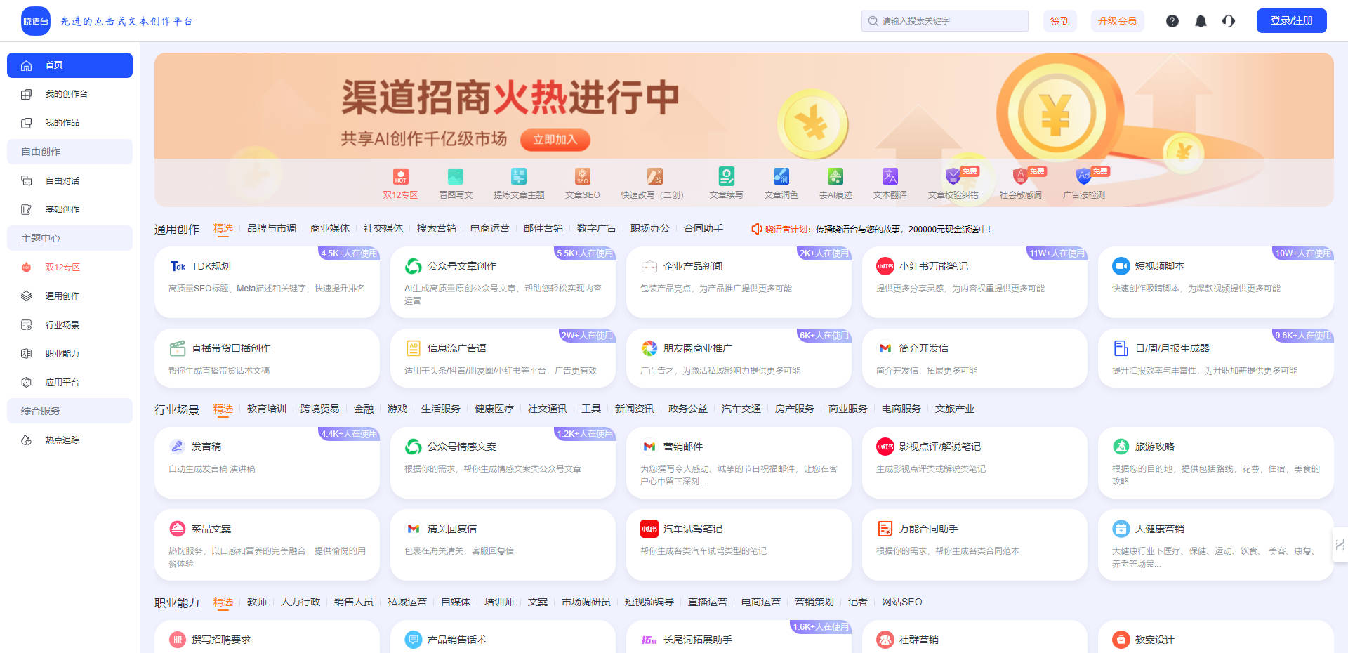The width and height of the screenshot is (1348, 653).
Task: Click the help question-mark icon
Action: click(x=1172, y=21)
